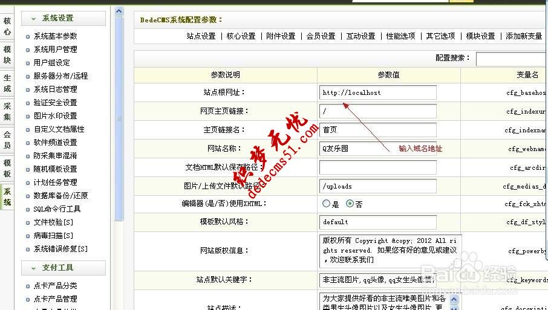Viewport: 548px width, 310px height.
Task: Click the 文档HTML默认保存路径 input field
Action: click(x=378, y=167)
